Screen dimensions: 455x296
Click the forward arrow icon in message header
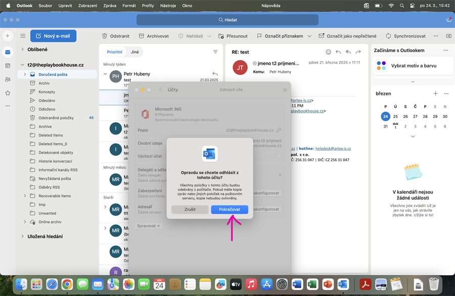point(358,52)
